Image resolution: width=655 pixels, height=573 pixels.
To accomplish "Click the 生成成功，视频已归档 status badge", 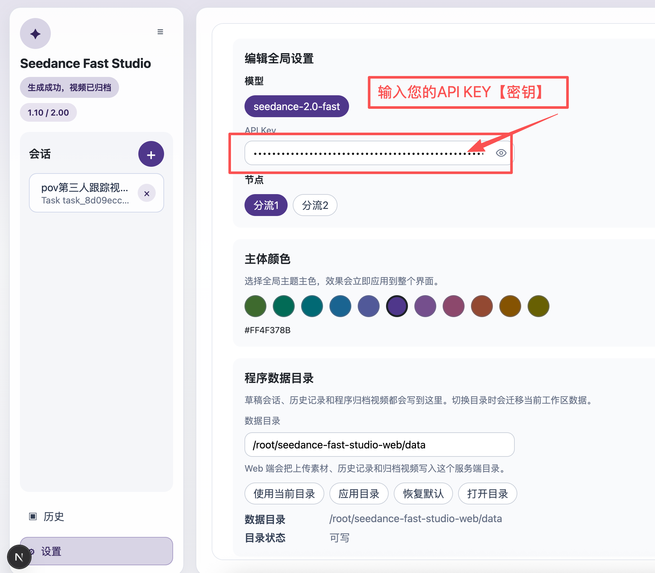I will (69, 87).
